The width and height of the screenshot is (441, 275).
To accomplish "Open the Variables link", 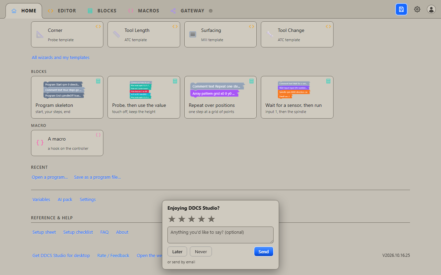I will click(41, 199).
